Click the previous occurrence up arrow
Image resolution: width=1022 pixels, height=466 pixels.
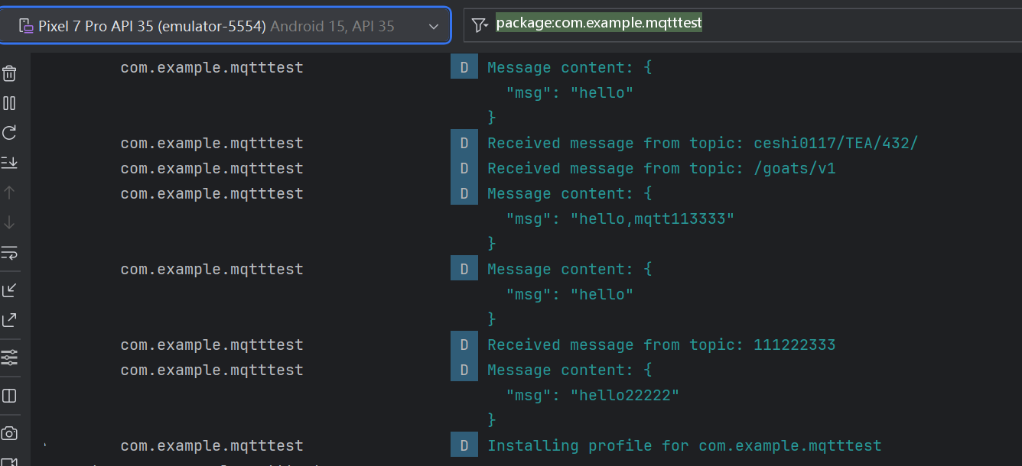[x=9, y=193]
